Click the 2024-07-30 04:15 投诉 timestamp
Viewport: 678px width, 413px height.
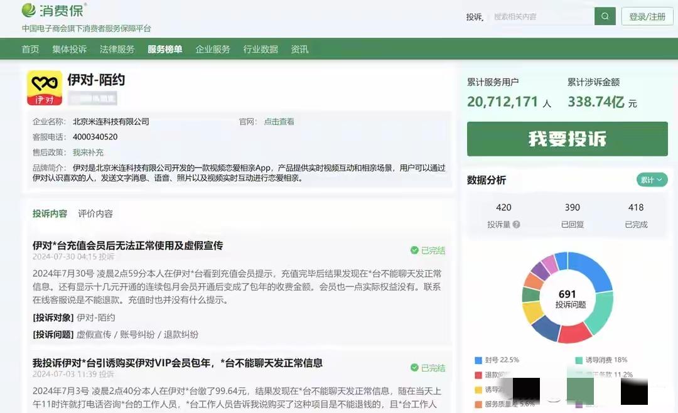coord(73,257)
